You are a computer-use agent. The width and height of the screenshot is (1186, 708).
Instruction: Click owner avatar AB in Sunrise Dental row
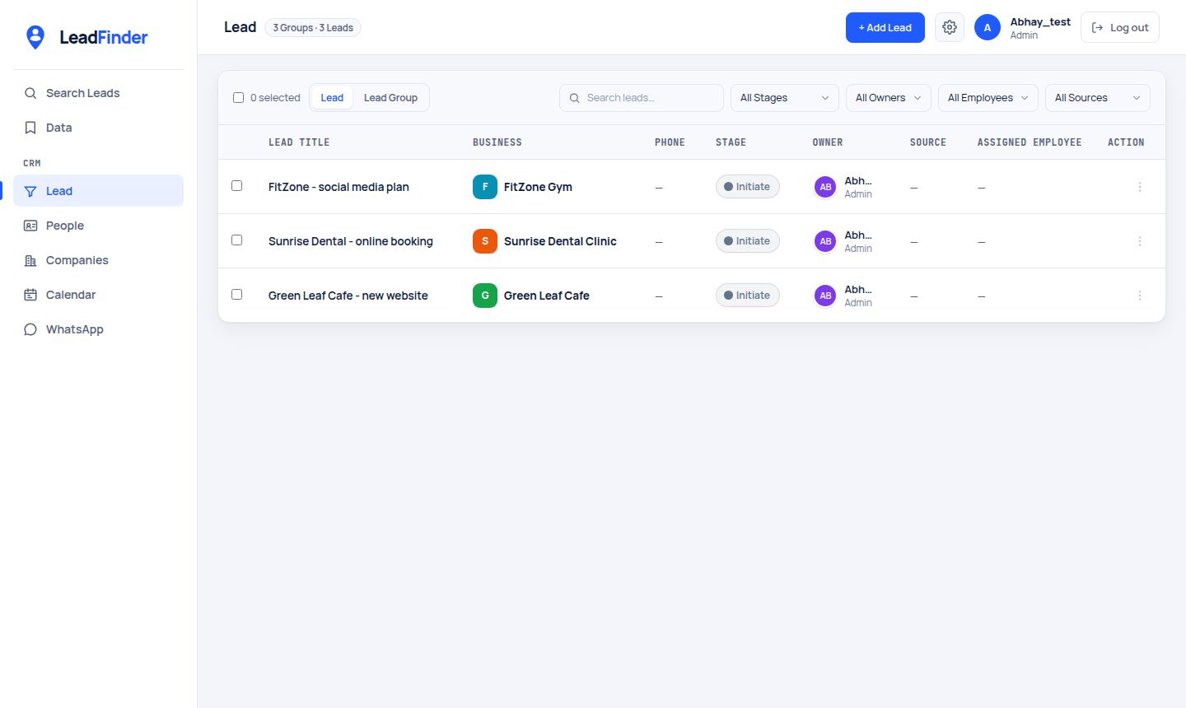click(825, 241)
